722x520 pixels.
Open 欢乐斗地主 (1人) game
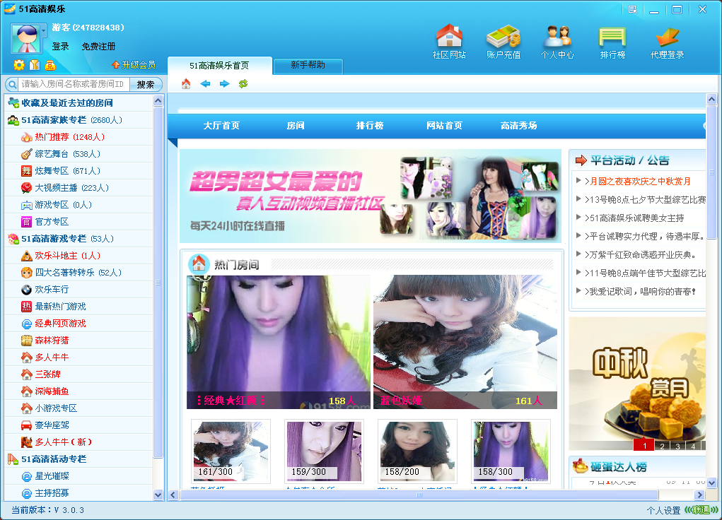(78, 256)
